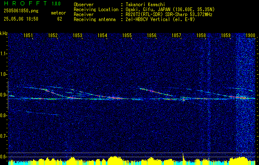Click the 'Receiver' label
This screenshot has height=165, width=259.
coord(84,14)
